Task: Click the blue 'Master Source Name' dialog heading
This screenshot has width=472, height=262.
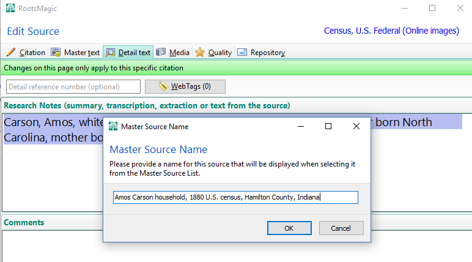Action: point(158,149)
